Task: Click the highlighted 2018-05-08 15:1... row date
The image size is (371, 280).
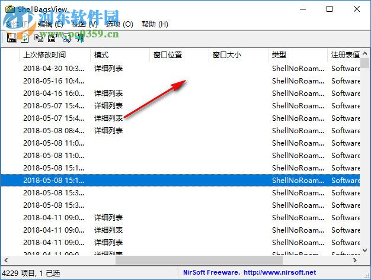Action: point(54,181)
